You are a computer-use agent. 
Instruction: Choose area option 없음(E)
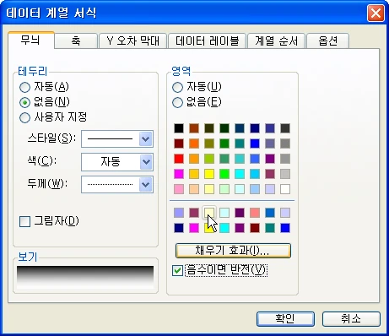(x=197, y=102)
